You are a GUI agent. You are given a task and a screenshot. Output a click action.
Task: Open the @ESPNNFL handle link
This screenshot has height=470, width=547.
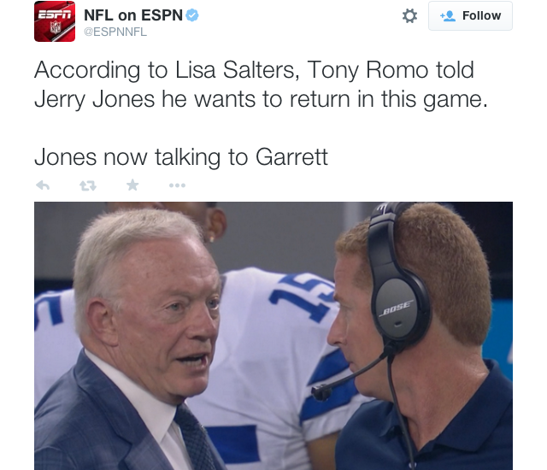point(115,32)
